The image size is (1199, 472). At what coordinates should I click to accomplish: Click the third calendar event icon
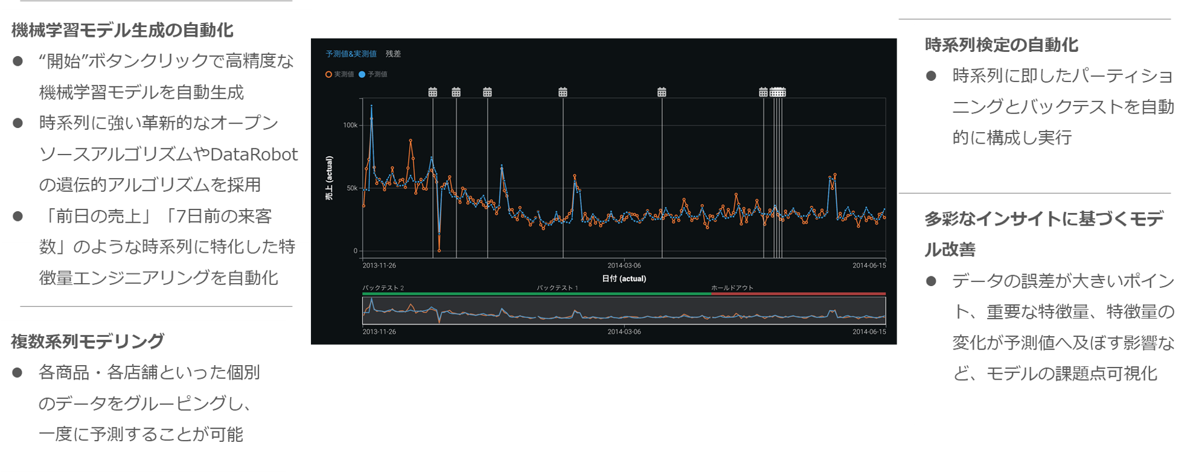487,92
